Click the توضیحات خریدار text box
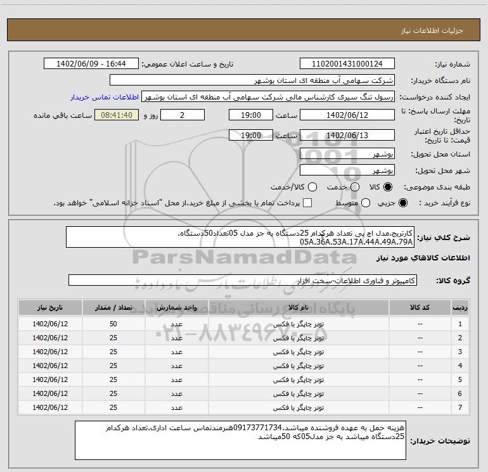Image resolution: width=488 pixels, height=472 pixels. click(240, 440)
